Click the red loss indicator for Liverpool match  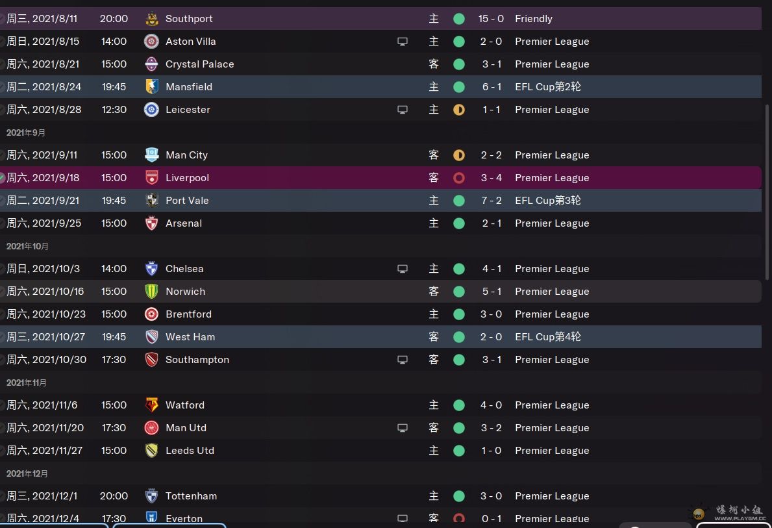tap(459, 178)
